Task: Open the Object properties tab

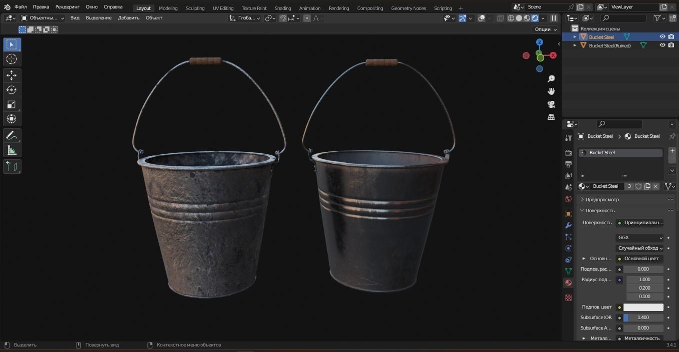Action: (568, 214)
